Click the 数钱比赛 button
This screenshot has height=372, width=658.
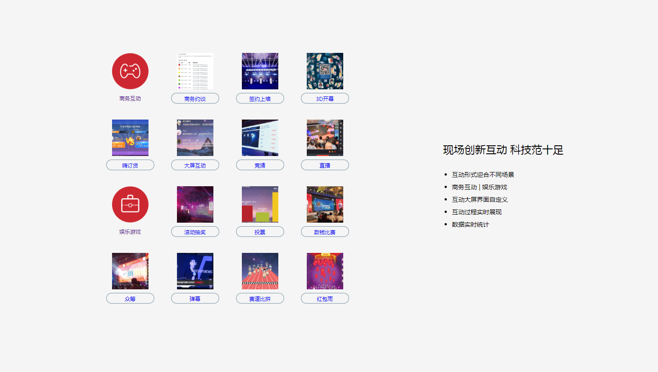(x=325, y=232)
